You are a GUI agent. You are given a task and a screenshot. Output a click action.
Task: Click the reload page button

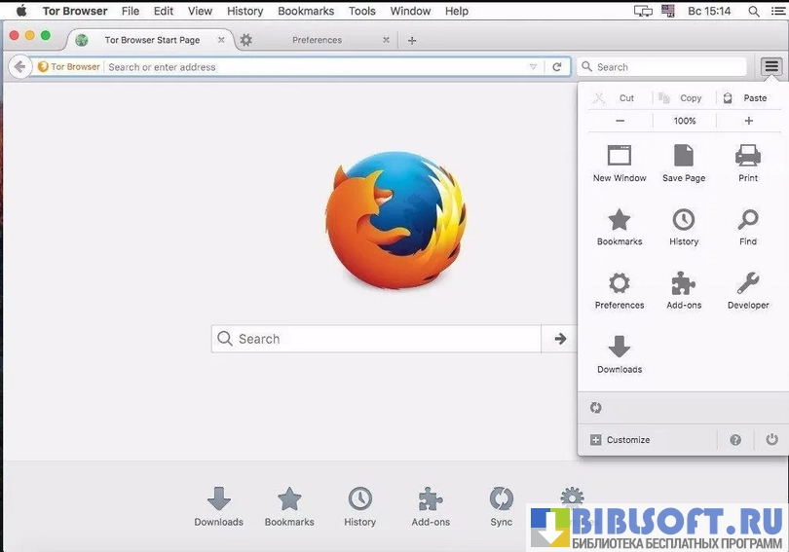click(x=557, y=67)
